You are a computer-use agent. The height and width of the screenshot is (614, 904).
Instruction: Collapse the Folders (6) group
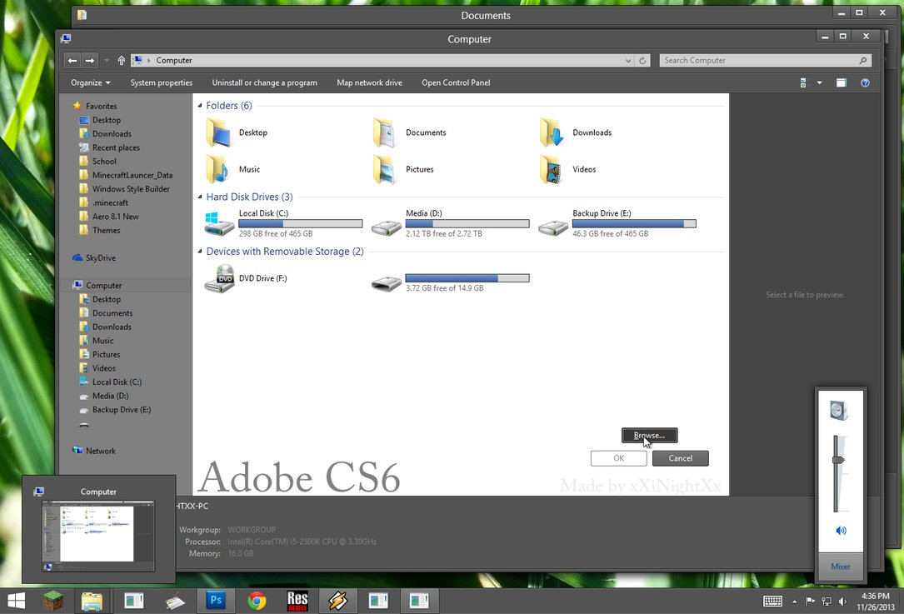click(x=200, y=106)
